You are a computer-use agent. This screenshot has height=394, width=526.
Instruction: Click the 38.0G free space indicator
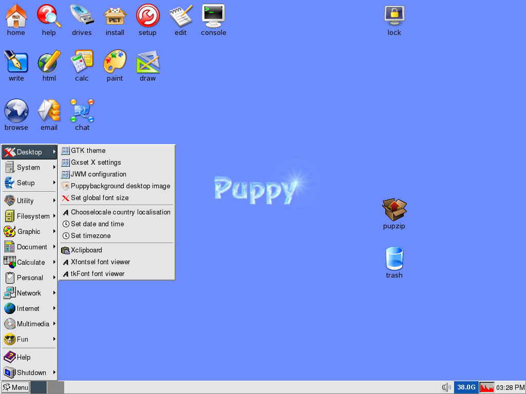coord(466,388)
